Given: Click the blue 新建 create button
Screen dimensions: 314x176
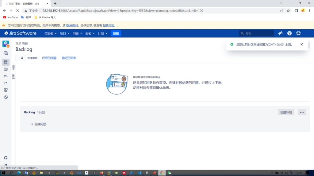Looking at the screenshot, I should (116, 34).
